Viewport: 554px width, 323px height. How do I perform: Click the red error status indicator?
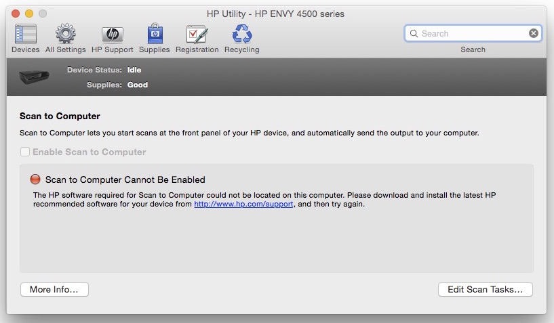pyautogui.click(x=35, y=179)
